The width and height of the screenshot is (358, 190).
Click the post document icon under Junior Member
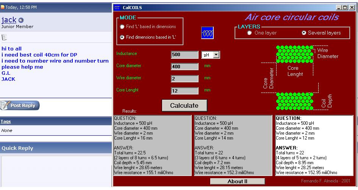[x=4, y=37]
